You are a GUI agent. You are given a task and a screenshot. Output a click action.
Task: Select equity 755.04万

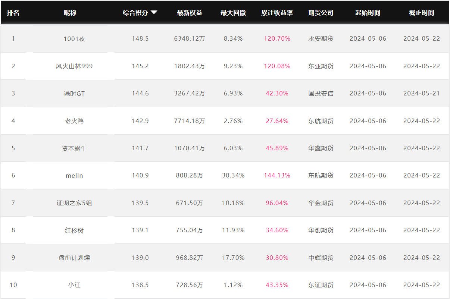190,230
